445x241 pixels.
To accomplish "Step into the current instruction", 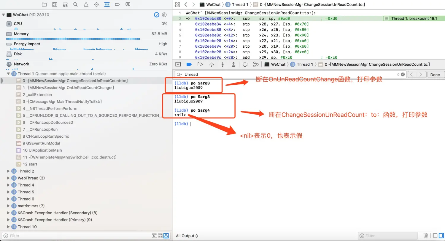I will tap(223, 64).
